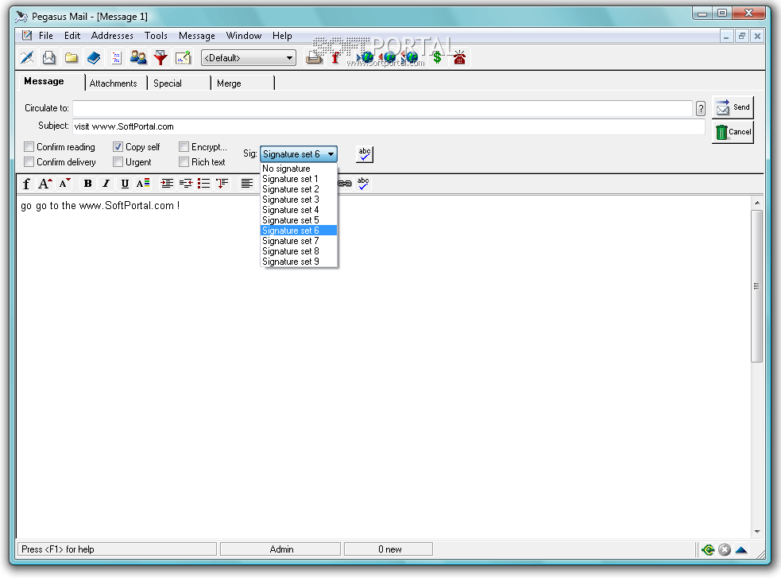The height and width of the screenshot is (578, 781).
Task: Click the notepad with pencil toolbar icon
Action: pyautogui.click(x=183, y=58)
